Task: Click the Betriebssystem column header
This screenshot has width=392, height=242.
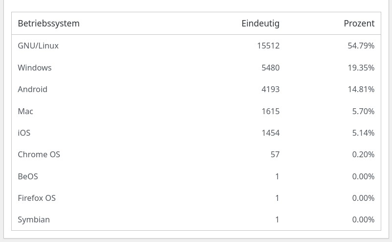Action: (48, 24)
